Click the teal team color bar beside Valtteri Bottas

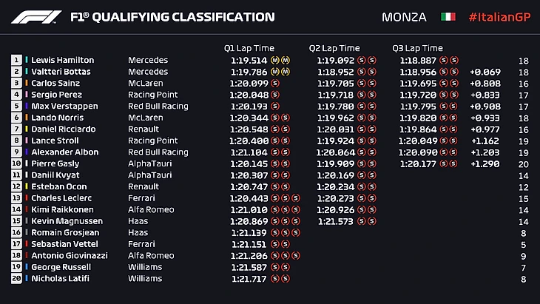coord(27,72)
